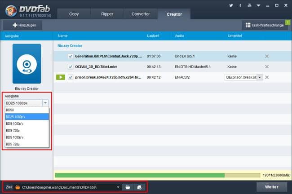Click 00:42:12 runtime value
This screenshot has height=194, width=292.
[x=154, y=77]
